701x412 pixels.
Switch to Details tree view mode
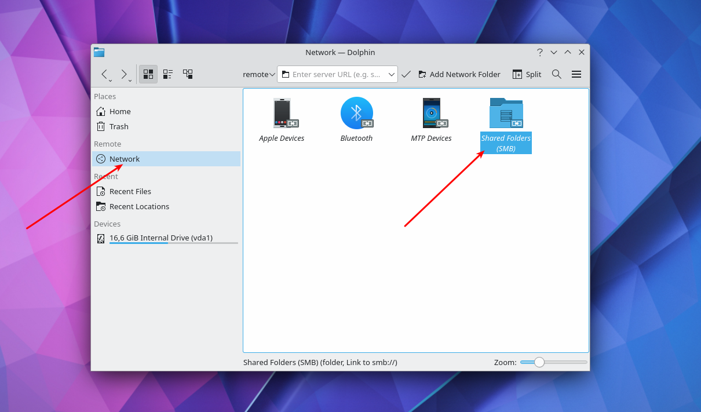point(188,74)
